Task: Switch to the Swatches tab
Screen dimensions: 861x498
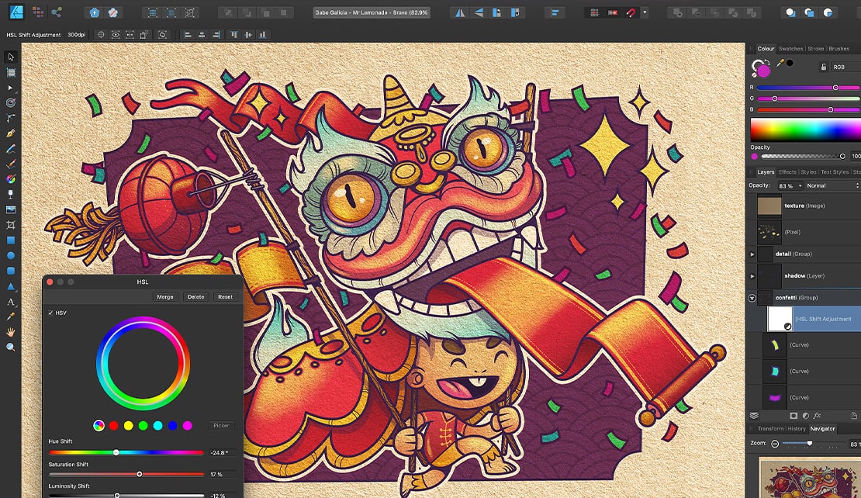Action: coord(790,49)
